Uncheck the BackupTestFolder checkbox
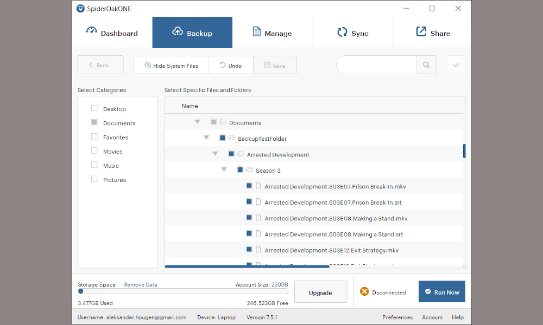Image resolution: width=543 pixels, height=325 pixels. (x=223, y=138)
